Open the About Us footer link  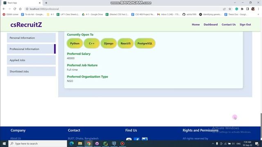16,138
